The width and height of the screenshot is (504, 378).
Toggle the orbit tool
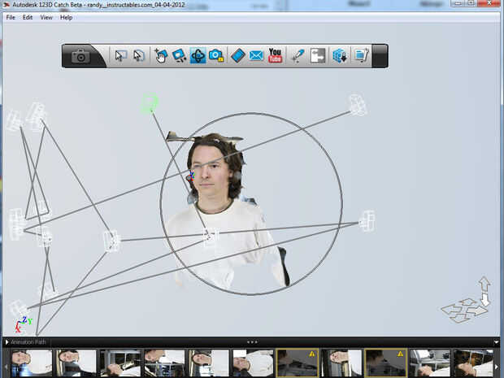(x=198, y=55)
